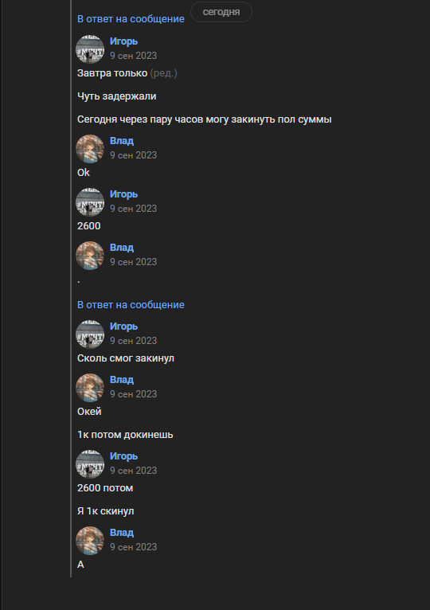
Task: Follow the top 'В ответ на сообщение' link
Action: click(x=131, y=19)
